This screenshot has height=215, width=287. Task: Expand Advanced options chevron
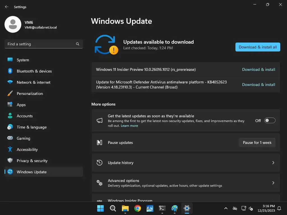[x=273, y=183]
